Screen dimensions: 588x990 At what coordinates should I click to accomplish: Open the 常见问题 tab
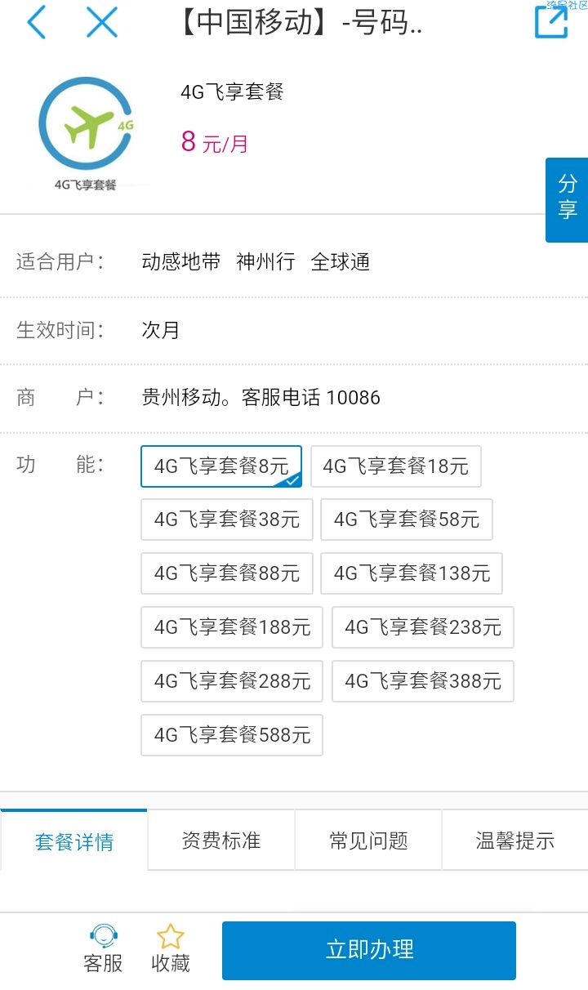[368, 841]
